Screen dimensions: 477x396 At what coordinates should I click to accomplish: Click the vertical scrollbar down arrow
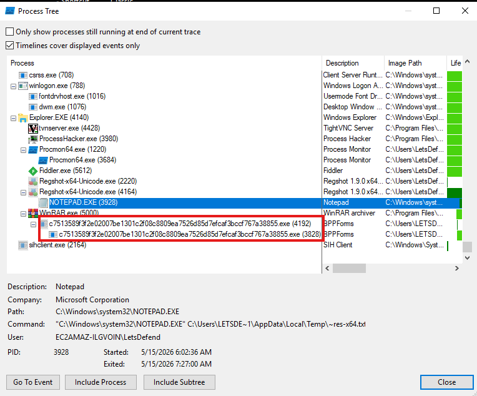point(467,258)
